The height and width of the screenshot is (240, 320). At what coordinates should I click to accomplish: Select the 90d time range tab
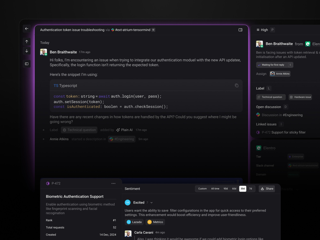pos(226,189)
